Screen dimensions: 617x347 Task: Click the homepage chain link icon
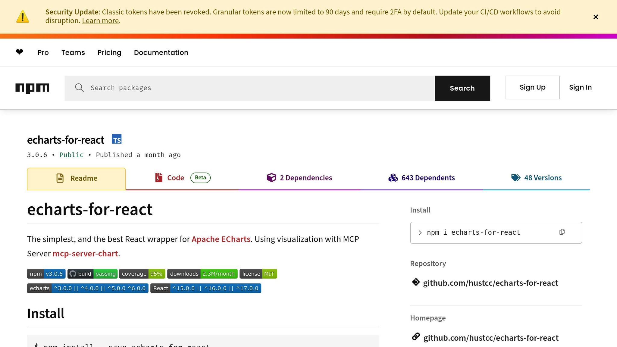pyautogui.click(x=416, y=337)
